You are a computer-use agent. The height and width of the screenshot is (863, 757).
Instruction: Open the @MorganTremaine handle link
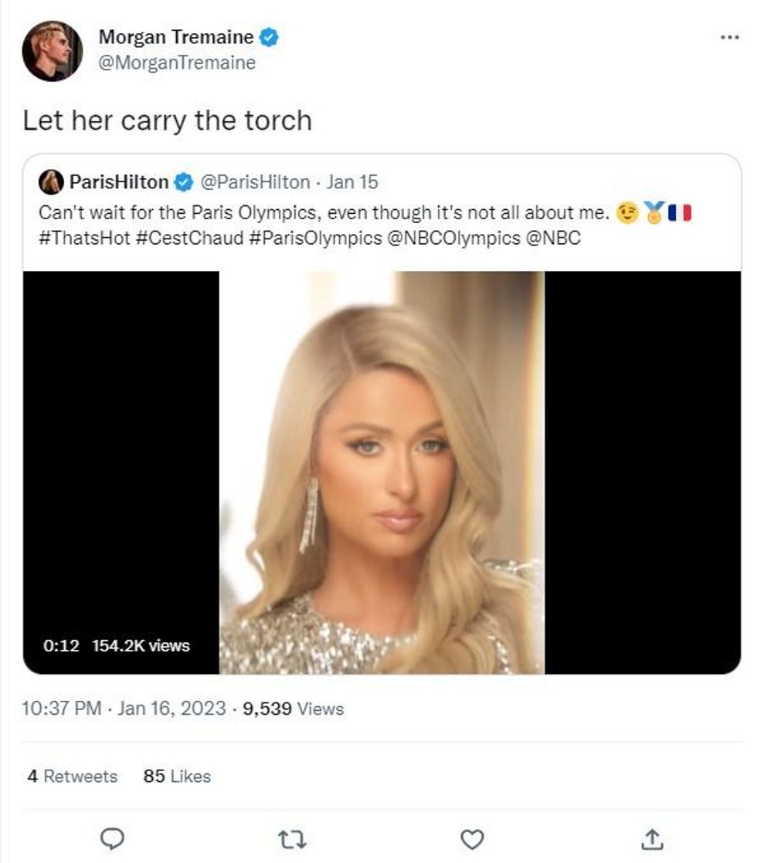[177, 63]
